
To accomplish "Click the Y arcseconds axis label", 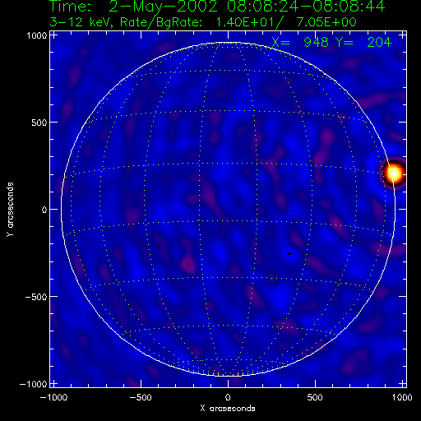I will coord(10,210).
